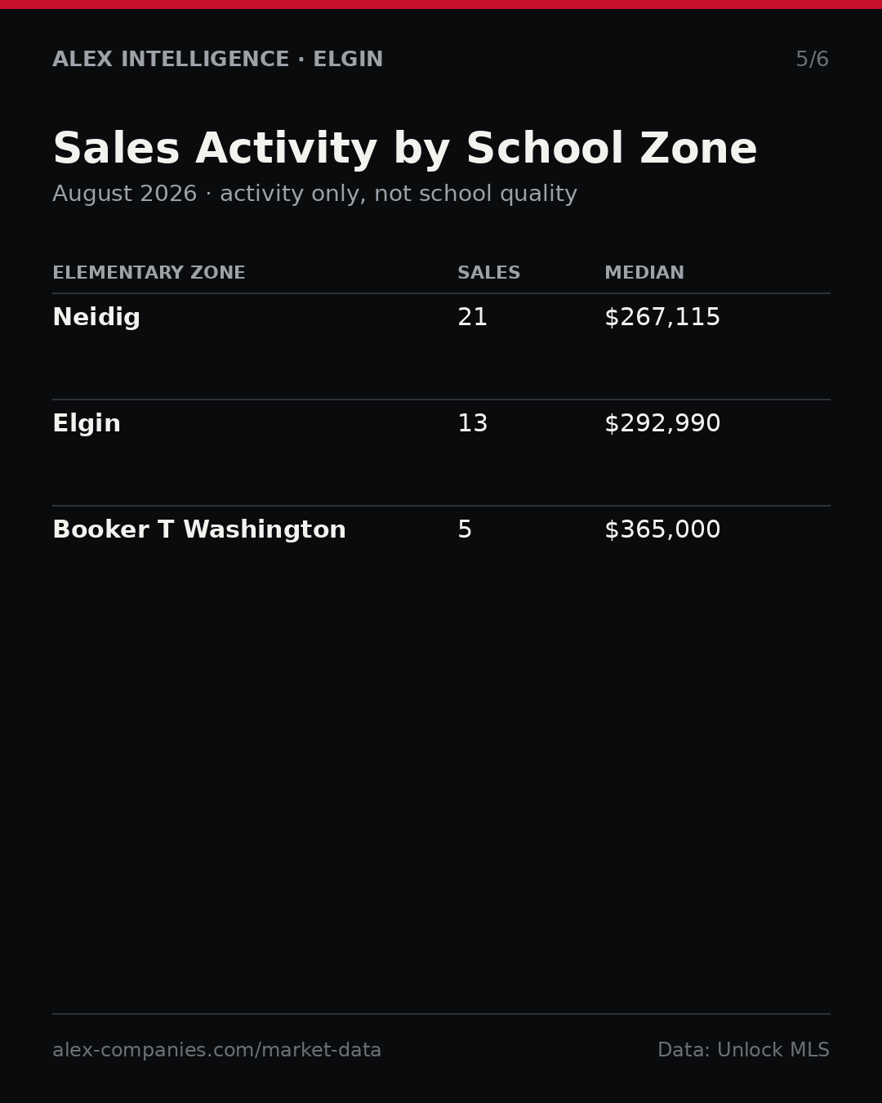Select the Elgin zone row
882x1103 pixels.
coord(441,453)
